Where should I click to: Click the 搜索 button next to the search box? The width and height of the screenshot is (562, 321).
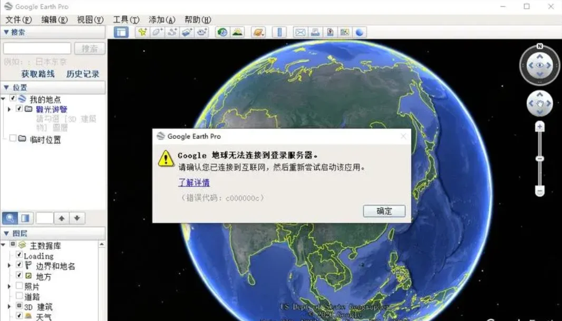(x=90, y=48)
